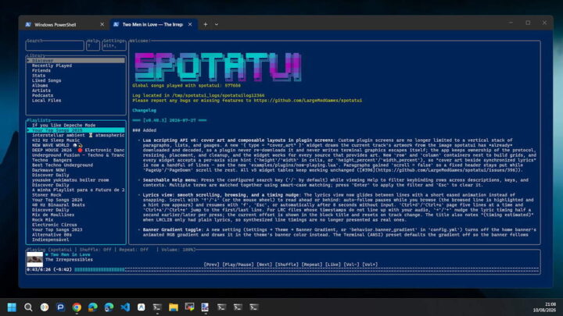Seek on the track progress bar

pyautogui.click(x=307, y=269)
